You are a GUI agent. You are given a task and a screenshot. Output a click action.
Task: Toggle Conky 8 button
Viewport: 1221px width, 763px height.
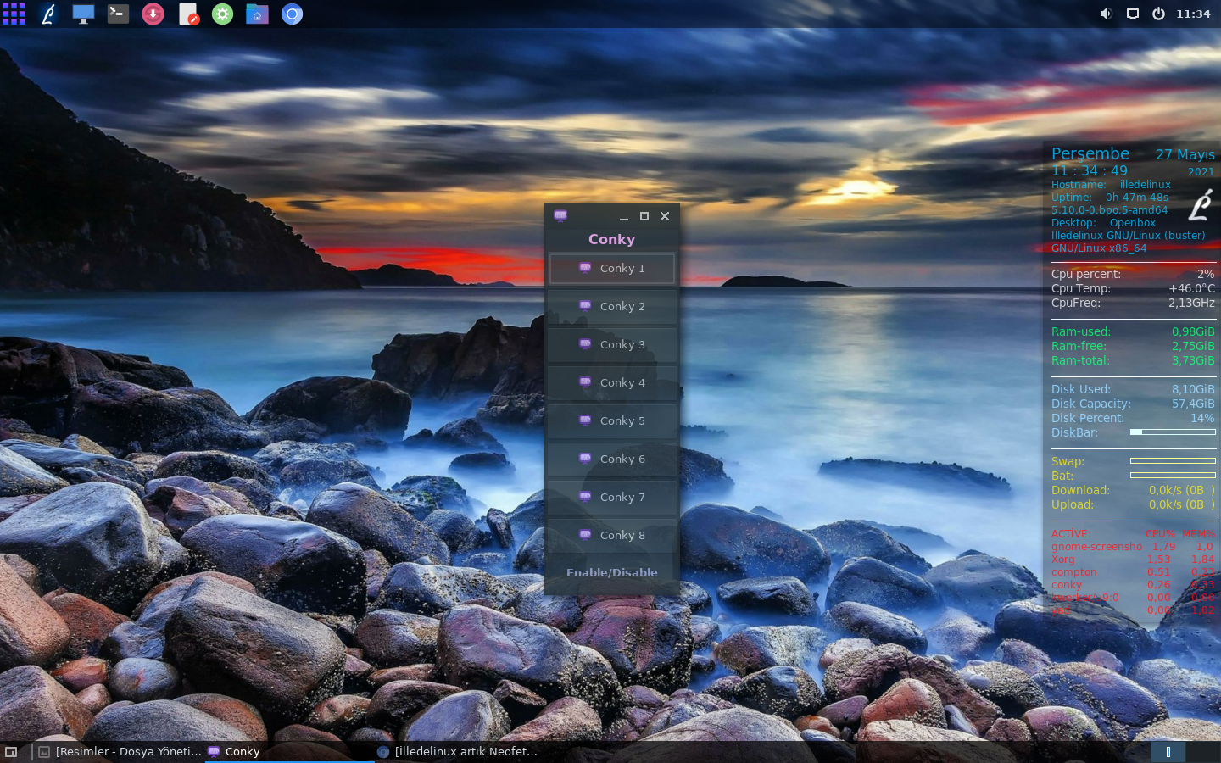(612, 536)
